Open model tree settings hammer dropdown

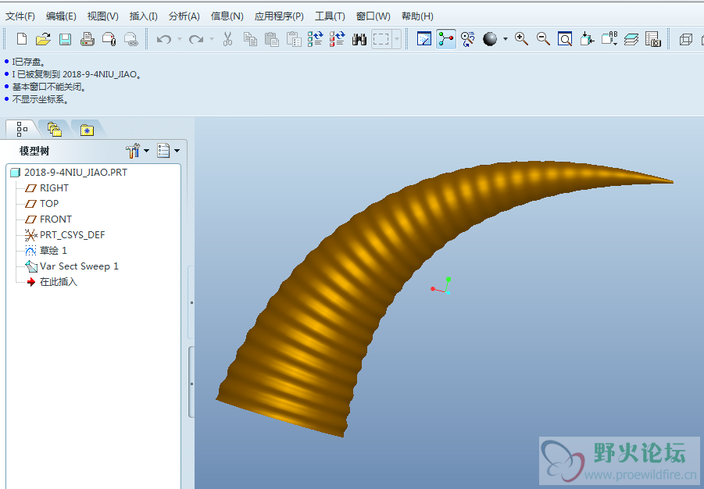(x=138, y=151)
